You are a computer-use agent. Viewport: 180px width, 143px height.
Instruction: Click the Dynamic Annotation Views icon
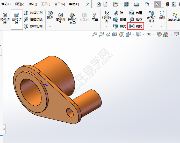coord(121,34)
